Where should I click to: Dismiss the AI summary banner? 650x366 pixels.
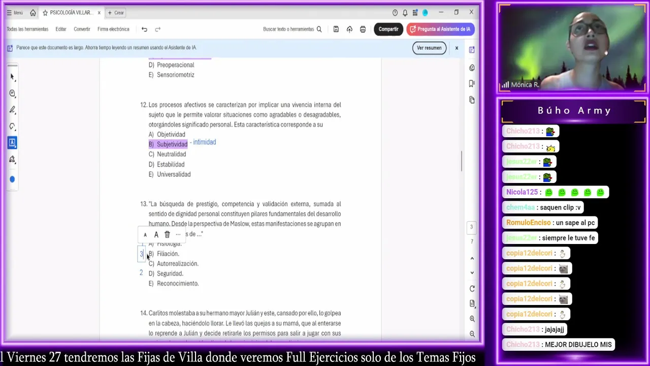click(x=457, y=48)
